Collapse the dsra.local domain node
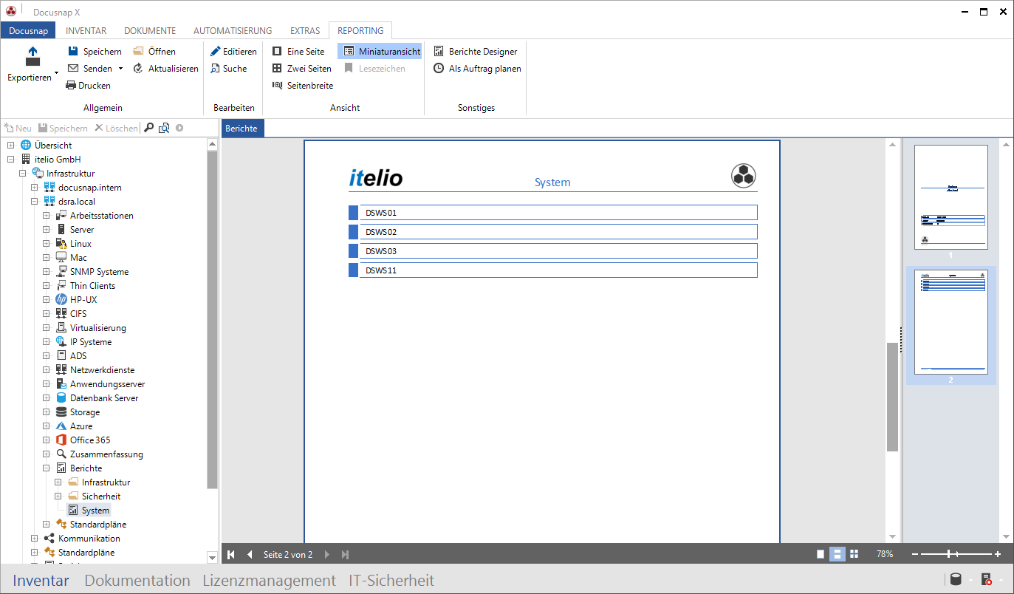Image resolution: width=1014 pixels, height=594 pixels. (35, 202)
